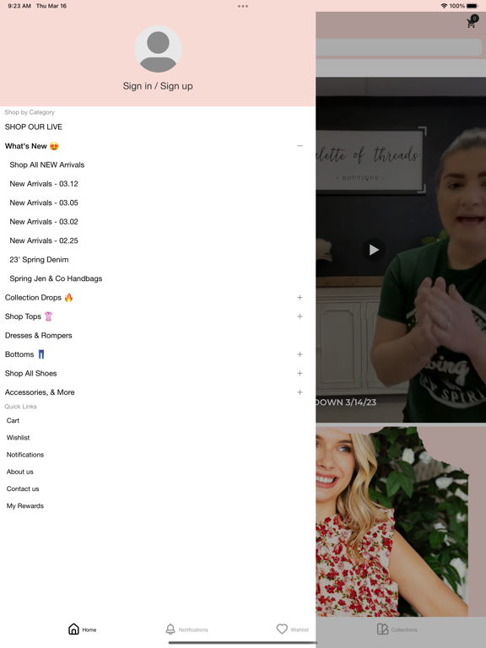Image resolution: width=486 pixels, height=648 pixels.
Task: Collapse the What's New section
Action: click(300, 146)
